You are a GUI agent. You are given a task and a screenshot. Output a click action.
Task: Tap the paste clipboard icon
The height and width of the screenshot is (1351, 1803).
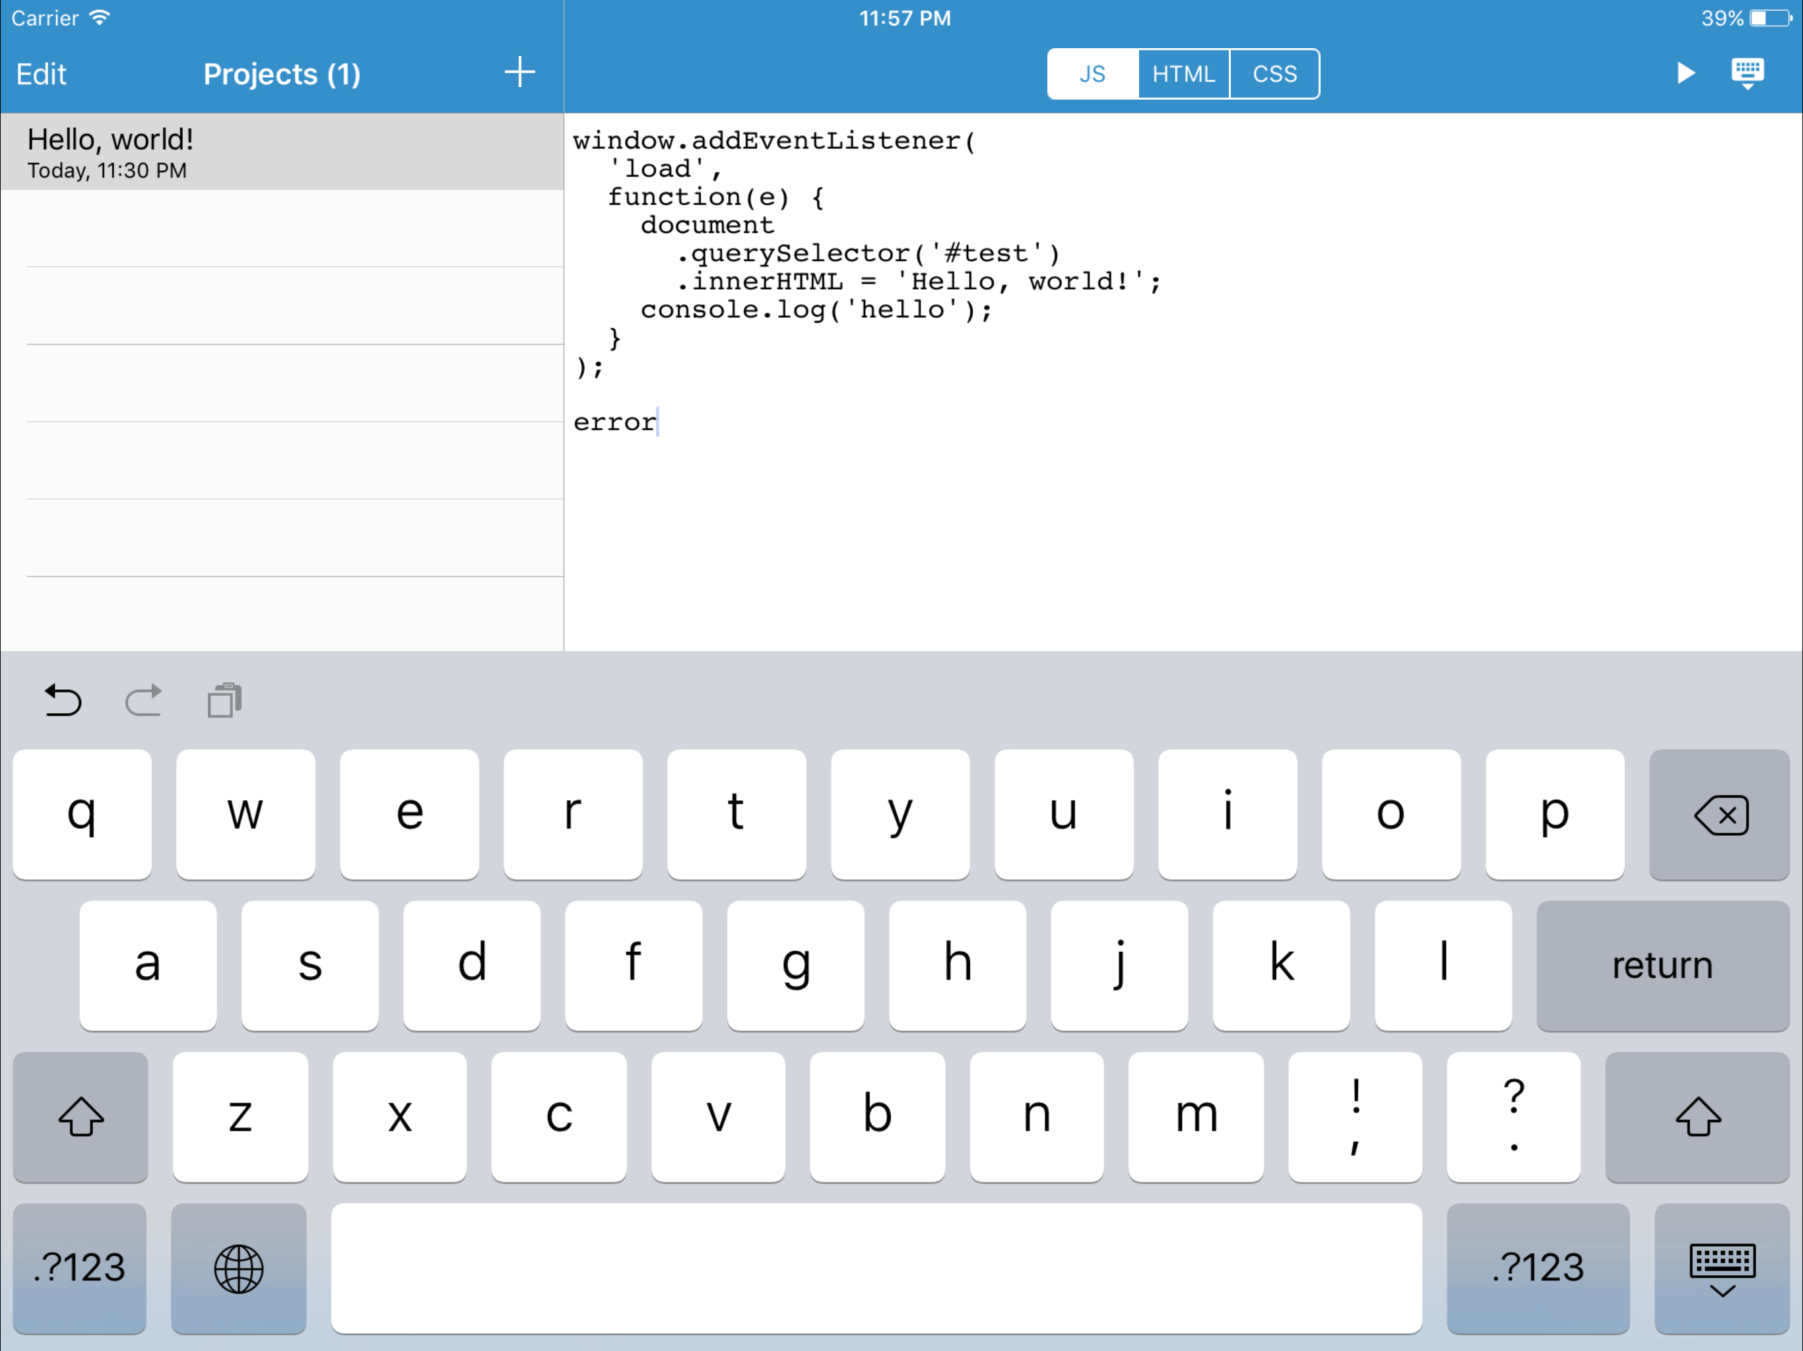(224, 700)
